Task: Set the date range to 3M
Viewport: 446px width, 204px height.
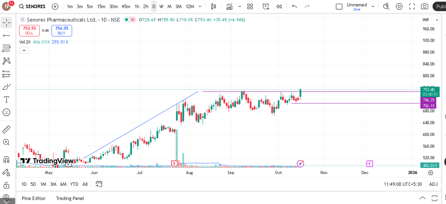Action: tap(53, 184)
